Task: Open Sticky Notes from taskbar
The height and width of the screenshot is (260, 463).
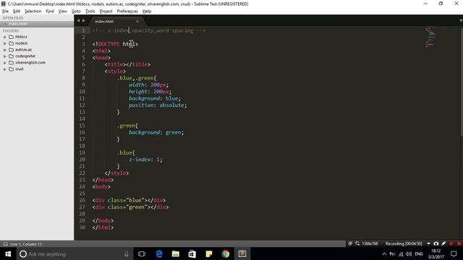Action: [x=209, y=253]
